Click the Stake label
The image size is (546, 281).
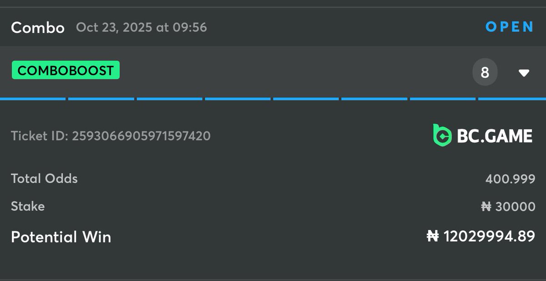point(28,206)
